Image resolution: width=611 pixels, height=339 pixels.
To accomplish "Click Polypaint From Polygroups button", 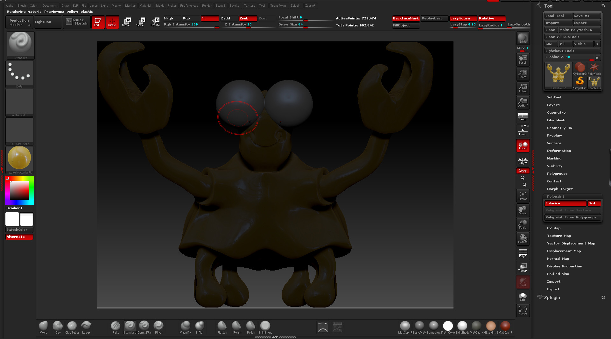I will pyautogui.click(x=572, y=217).
